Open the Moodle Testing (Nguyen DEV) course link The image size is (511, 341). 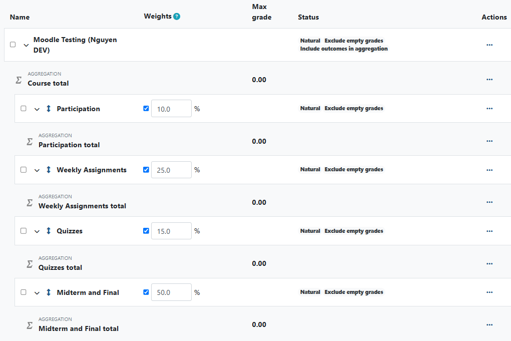(75, 45)
